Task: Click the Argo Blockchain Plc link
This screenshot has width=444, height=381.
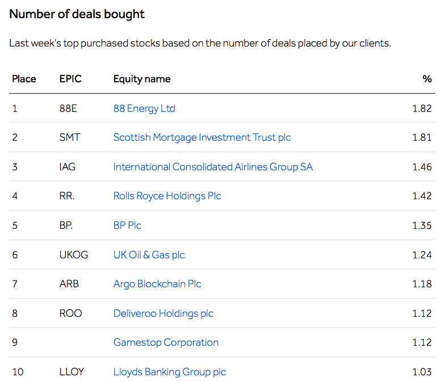Action: [x=157, y=284]
